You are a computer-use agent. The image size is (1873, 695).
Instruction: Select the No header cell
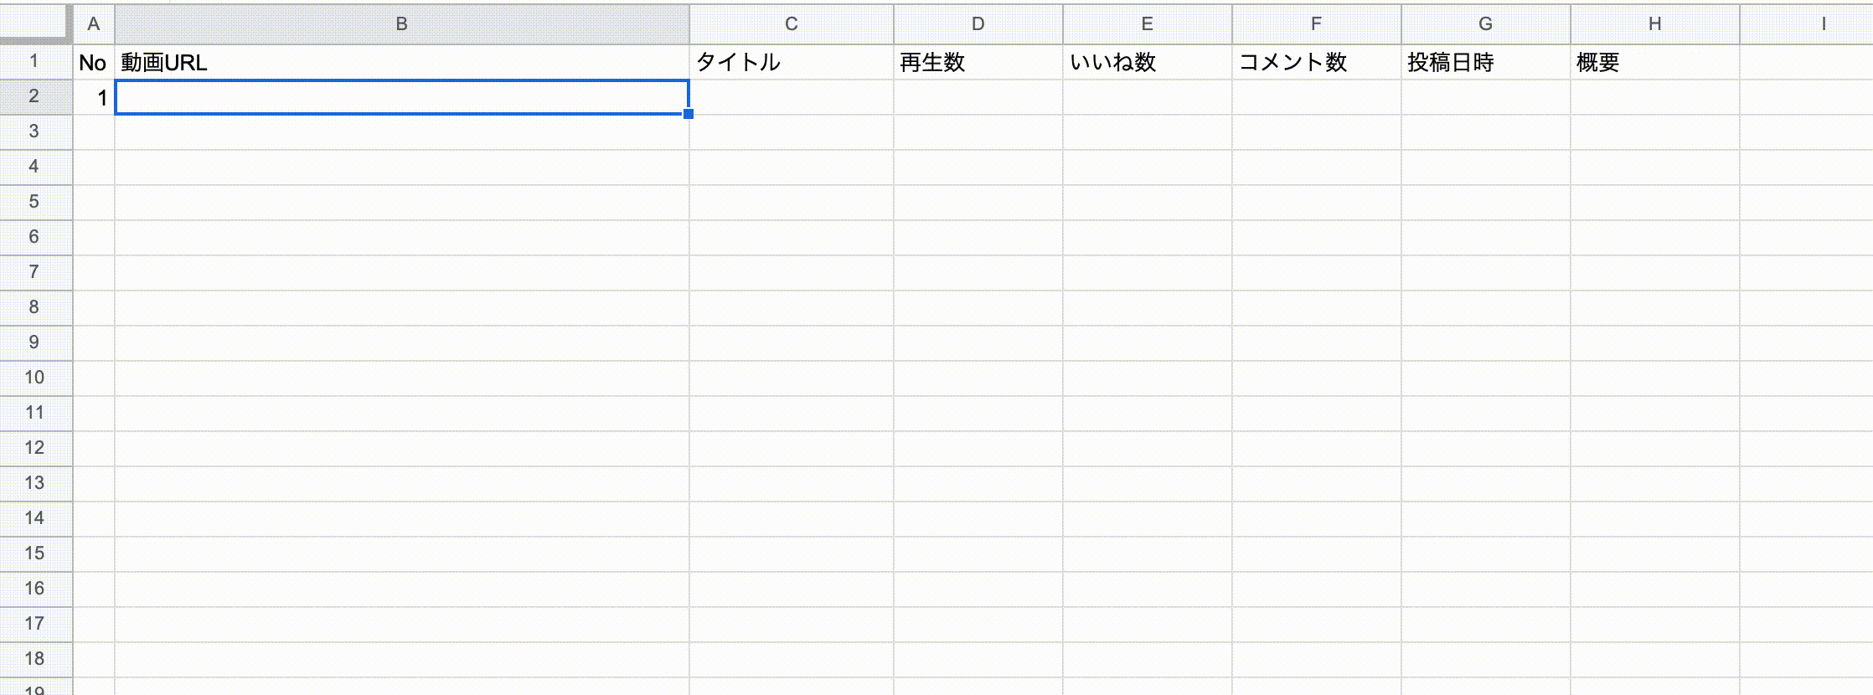click(94, 62)
